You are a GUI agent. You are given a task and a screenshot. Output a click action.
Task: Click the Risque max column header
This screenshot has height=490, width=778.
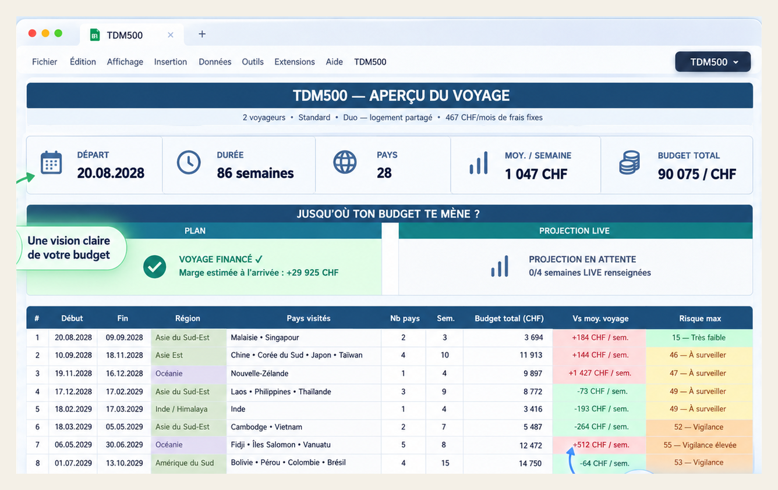(700, 318)
